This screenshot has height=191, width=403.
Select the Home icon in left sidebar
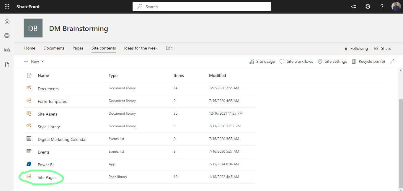tap(7, 21)
